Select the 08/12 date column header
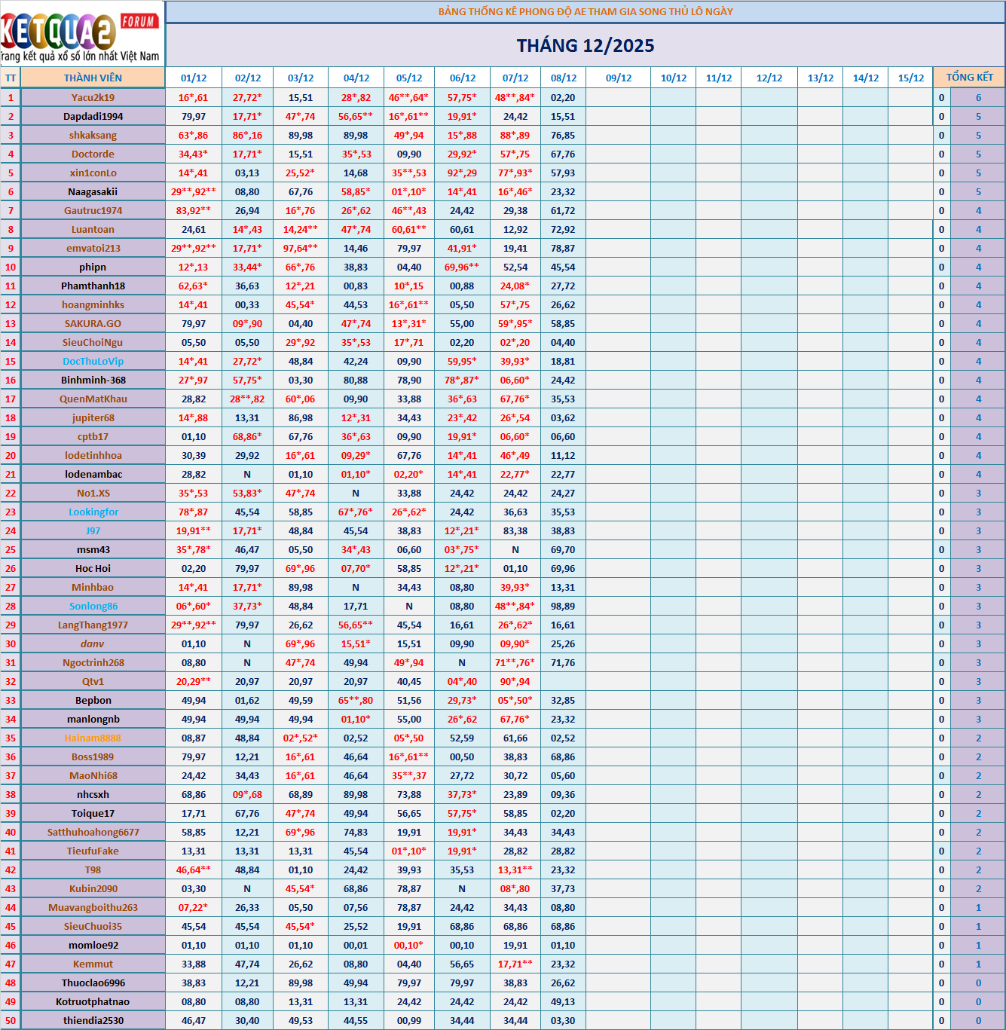1006x1030 pixels. (x=563, y=78)
